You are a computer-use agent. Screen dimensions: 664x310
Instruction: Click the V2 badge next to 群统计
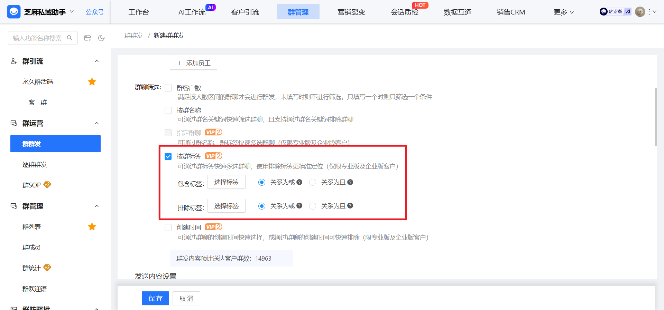(47, 268)
